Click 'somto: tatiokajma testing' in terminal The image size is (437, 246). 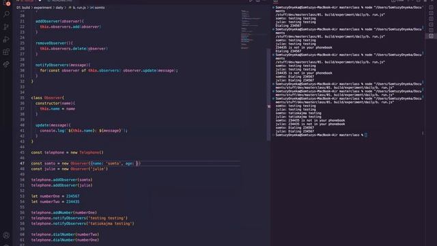(298, 113)
